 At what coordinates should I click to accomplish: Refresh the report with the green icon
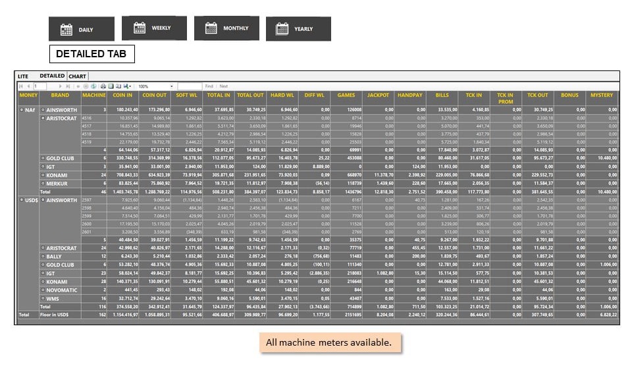[93, 86]
